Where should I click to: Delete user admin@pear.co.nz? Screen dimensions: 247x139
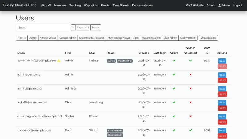click(x=222, y=80)
